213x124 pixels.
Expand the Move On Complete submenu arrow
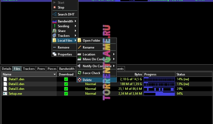[x=114, y=59]
